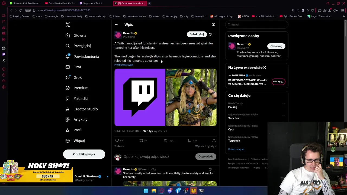Switch to the David Guetta YouTube tab

click(x=60, y=3)
